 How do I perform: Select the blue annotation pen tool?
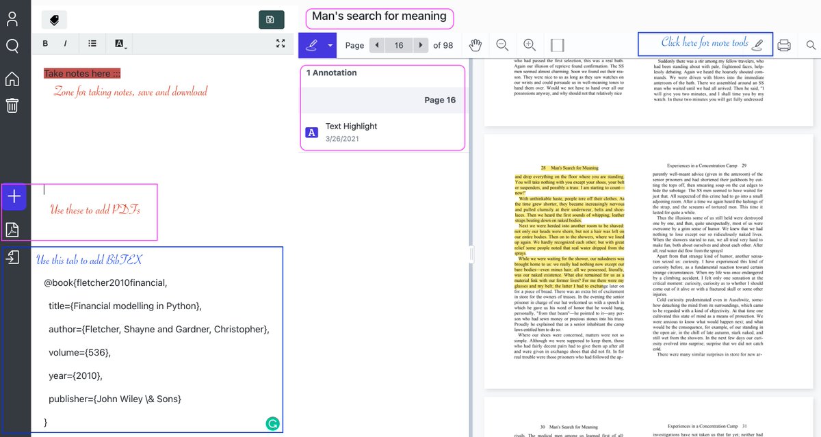click(312, 45)
